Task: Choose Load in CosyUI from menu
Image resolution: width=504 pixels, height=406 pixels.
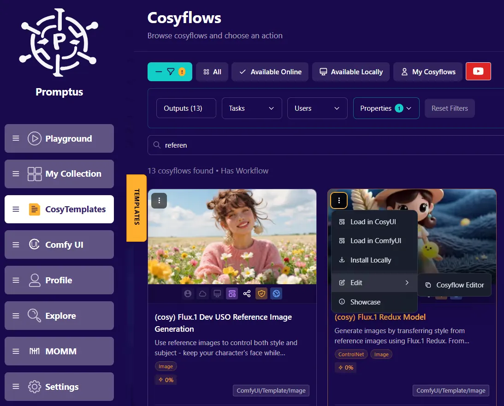Action: pyautogui.click(x=374, y=221)
